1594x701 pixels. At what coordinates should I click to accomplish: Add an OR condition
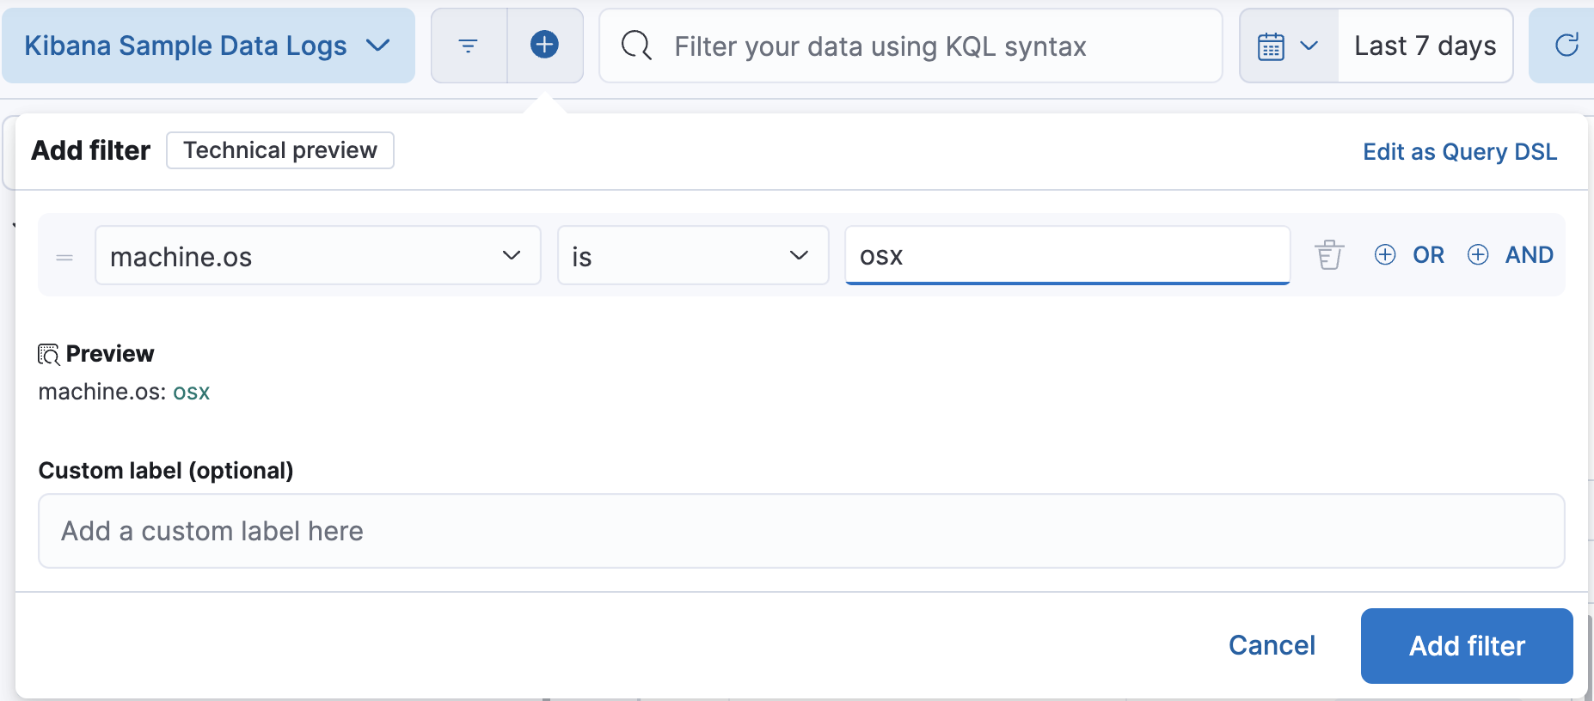coord(1409,255)
